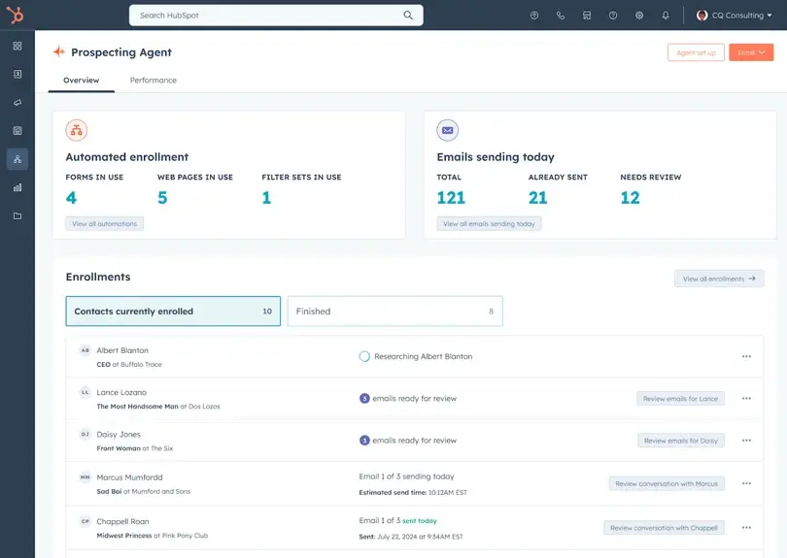Click the help question mark icon

[613, 16]
